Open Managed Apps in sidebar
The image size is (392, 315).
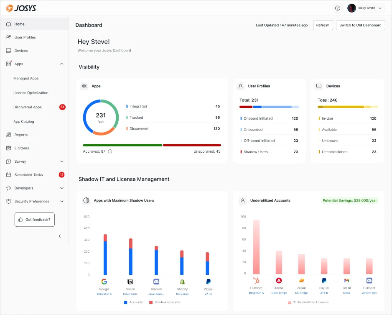[26, 78]
